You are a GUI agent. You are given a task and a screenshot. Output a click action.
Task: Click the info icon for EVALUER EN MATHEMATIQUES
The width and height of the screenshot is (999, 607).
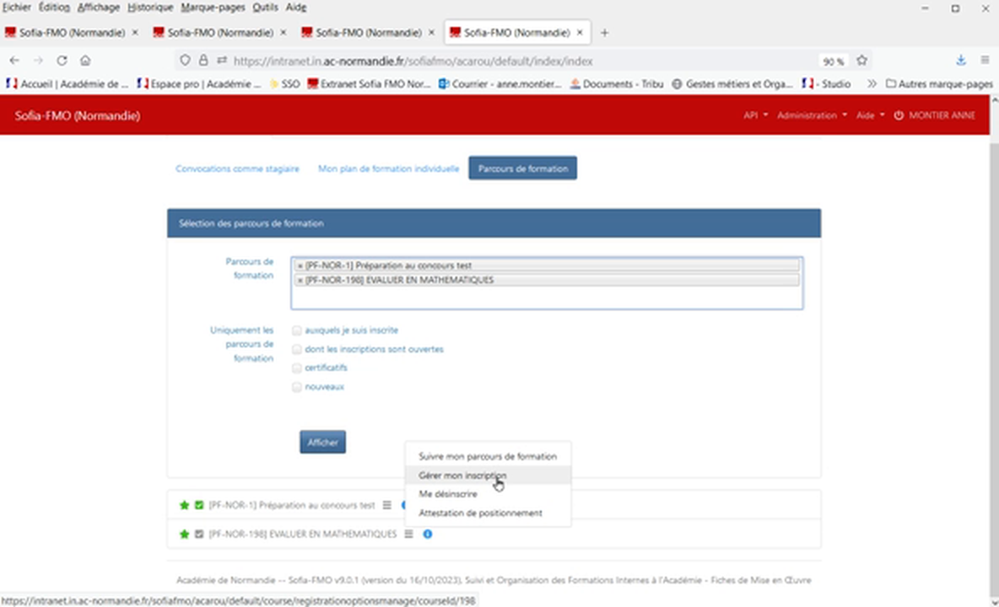tap(428, 534)
